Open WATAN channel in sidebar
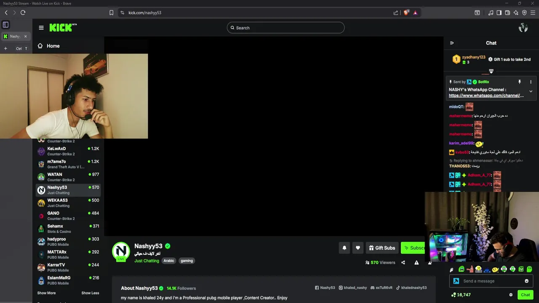 pos(68,177)
